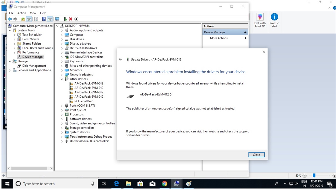Select Texas Instruments Debug Probes category
The image size is (336, 189).
91,136
